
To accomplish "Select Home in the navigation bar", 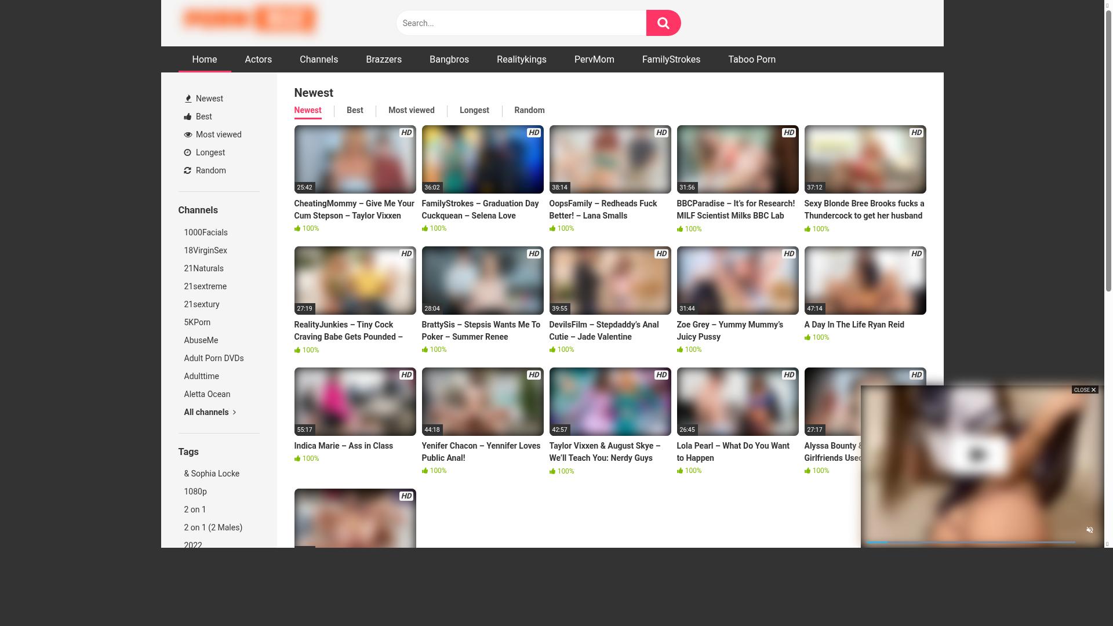I will coord(204,59).
